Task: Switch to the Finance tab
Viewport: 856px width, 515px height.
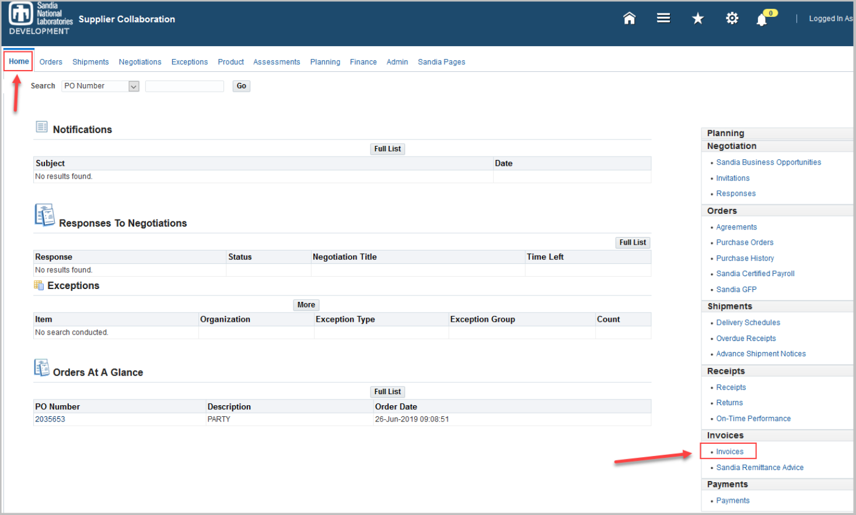Action: tap(363, 62)
